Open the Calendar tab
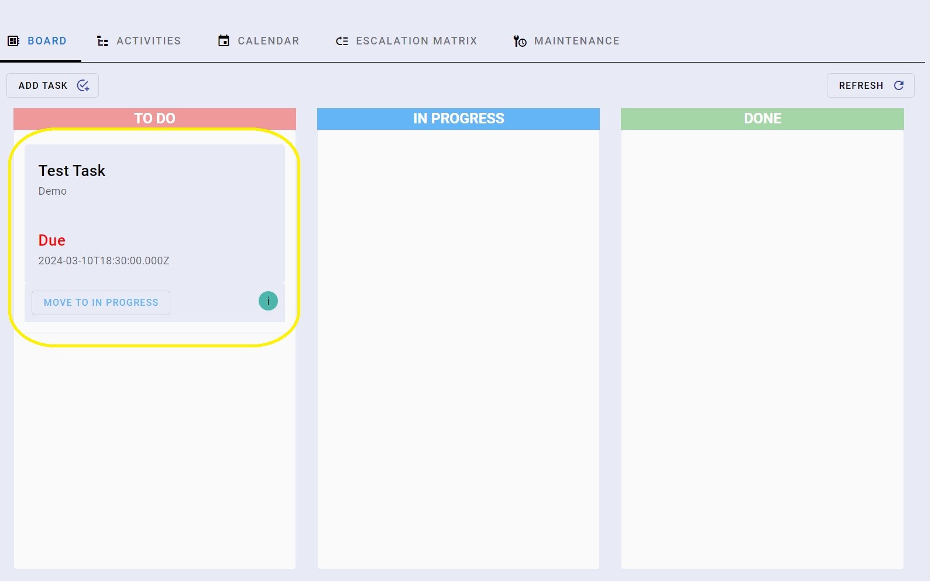 pyautogui.click(x=268, y=41)
